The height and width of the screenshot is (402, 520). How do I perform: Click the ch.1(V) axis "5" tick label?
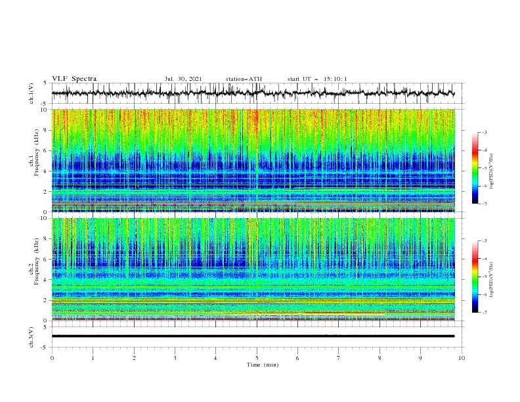47,83
